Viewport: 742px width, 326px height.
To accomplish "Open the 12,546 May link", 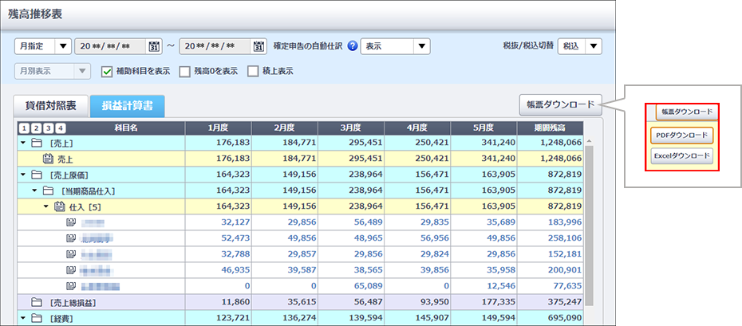I will pos(502,286).
